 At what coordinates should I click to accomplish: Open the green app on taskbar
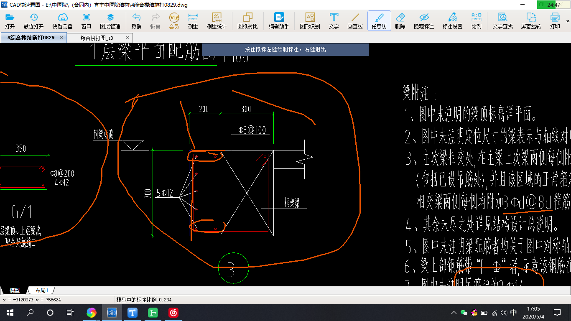pos(153,313)
